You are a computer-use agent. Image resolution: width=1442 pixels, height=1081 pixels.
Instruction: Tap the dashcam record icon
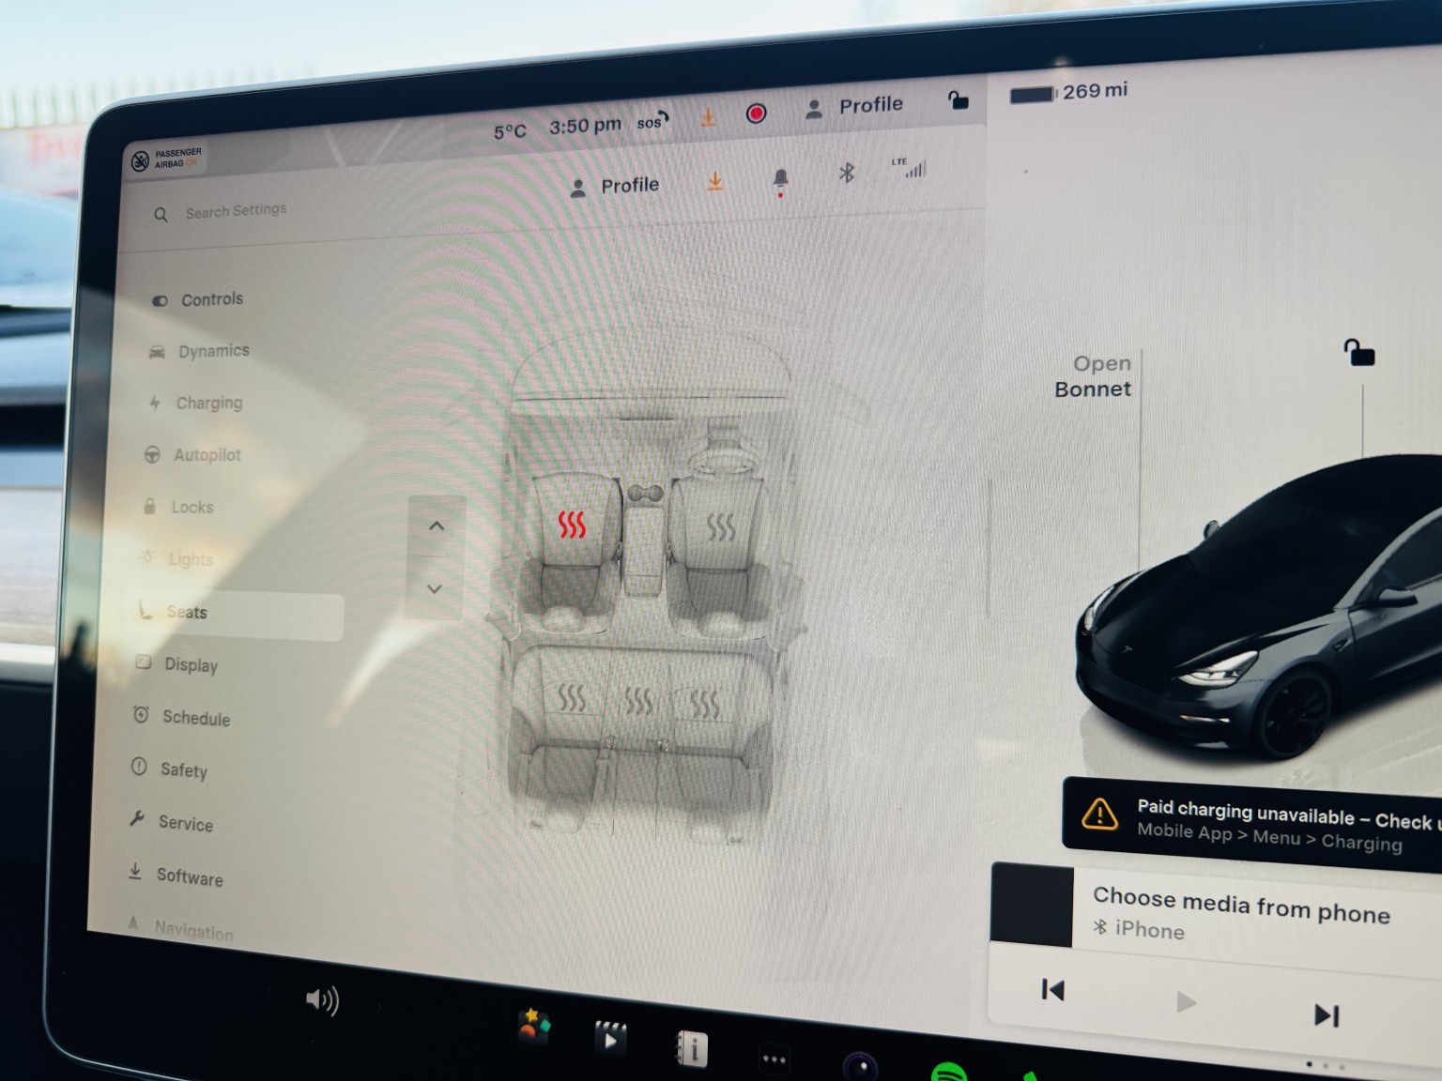(x=756, y=114)
